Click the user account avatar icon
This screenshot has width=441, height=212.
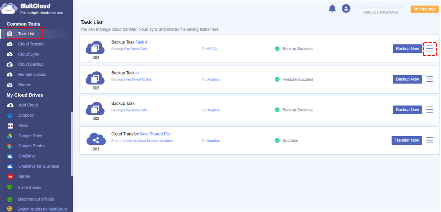(346, 8)
